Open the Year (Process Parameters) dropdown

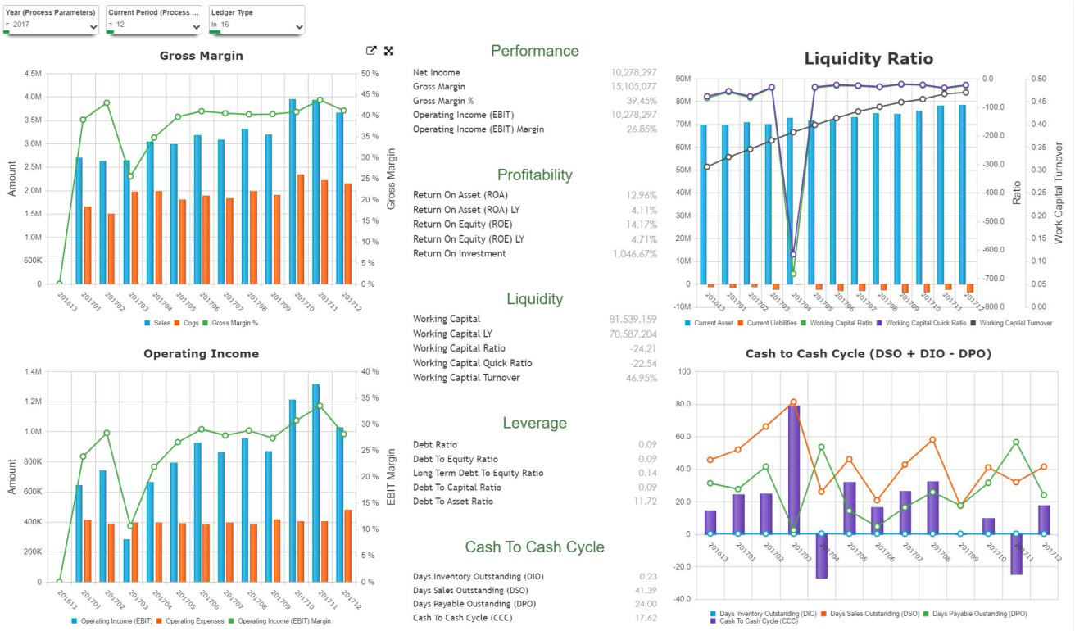52,20
